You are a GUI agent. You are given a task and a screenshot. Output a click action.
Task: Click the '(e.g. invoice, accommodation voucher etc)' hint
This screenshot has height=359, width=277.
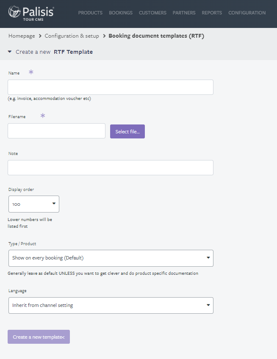49,99
